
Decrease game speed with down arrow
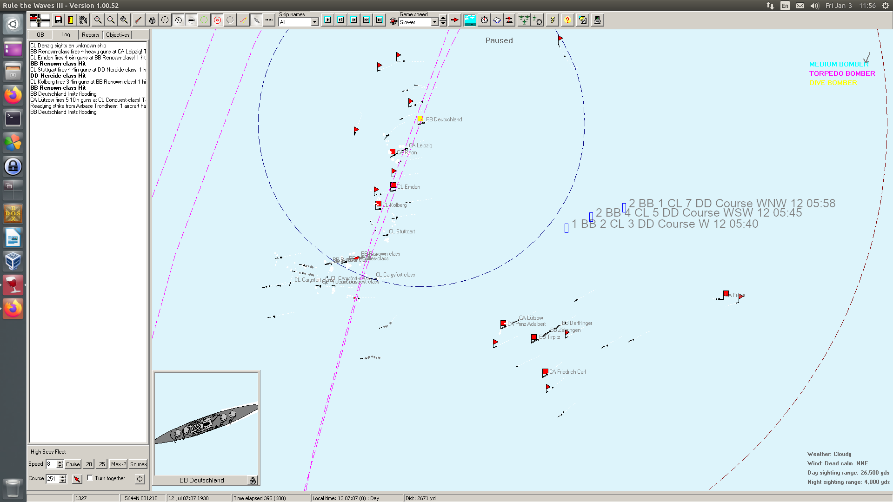[443, 24]
